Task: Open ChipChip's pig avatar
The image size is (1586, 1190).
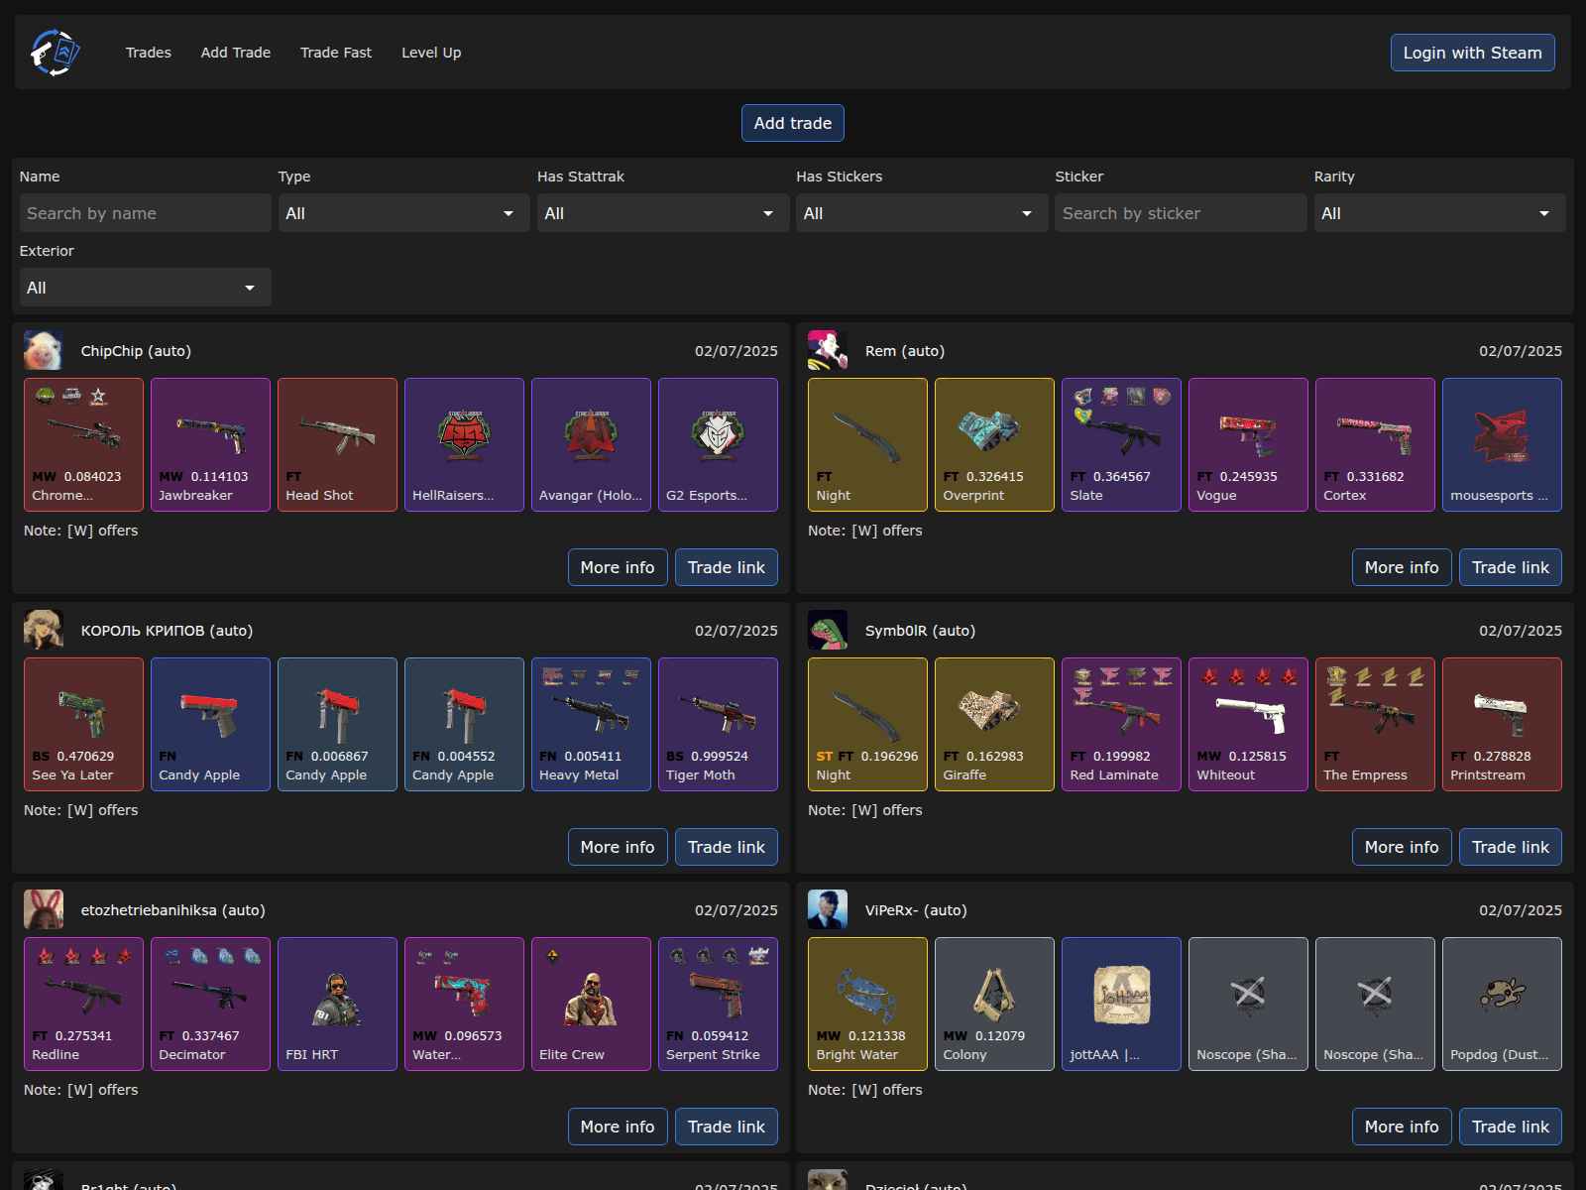Action: 44,351
